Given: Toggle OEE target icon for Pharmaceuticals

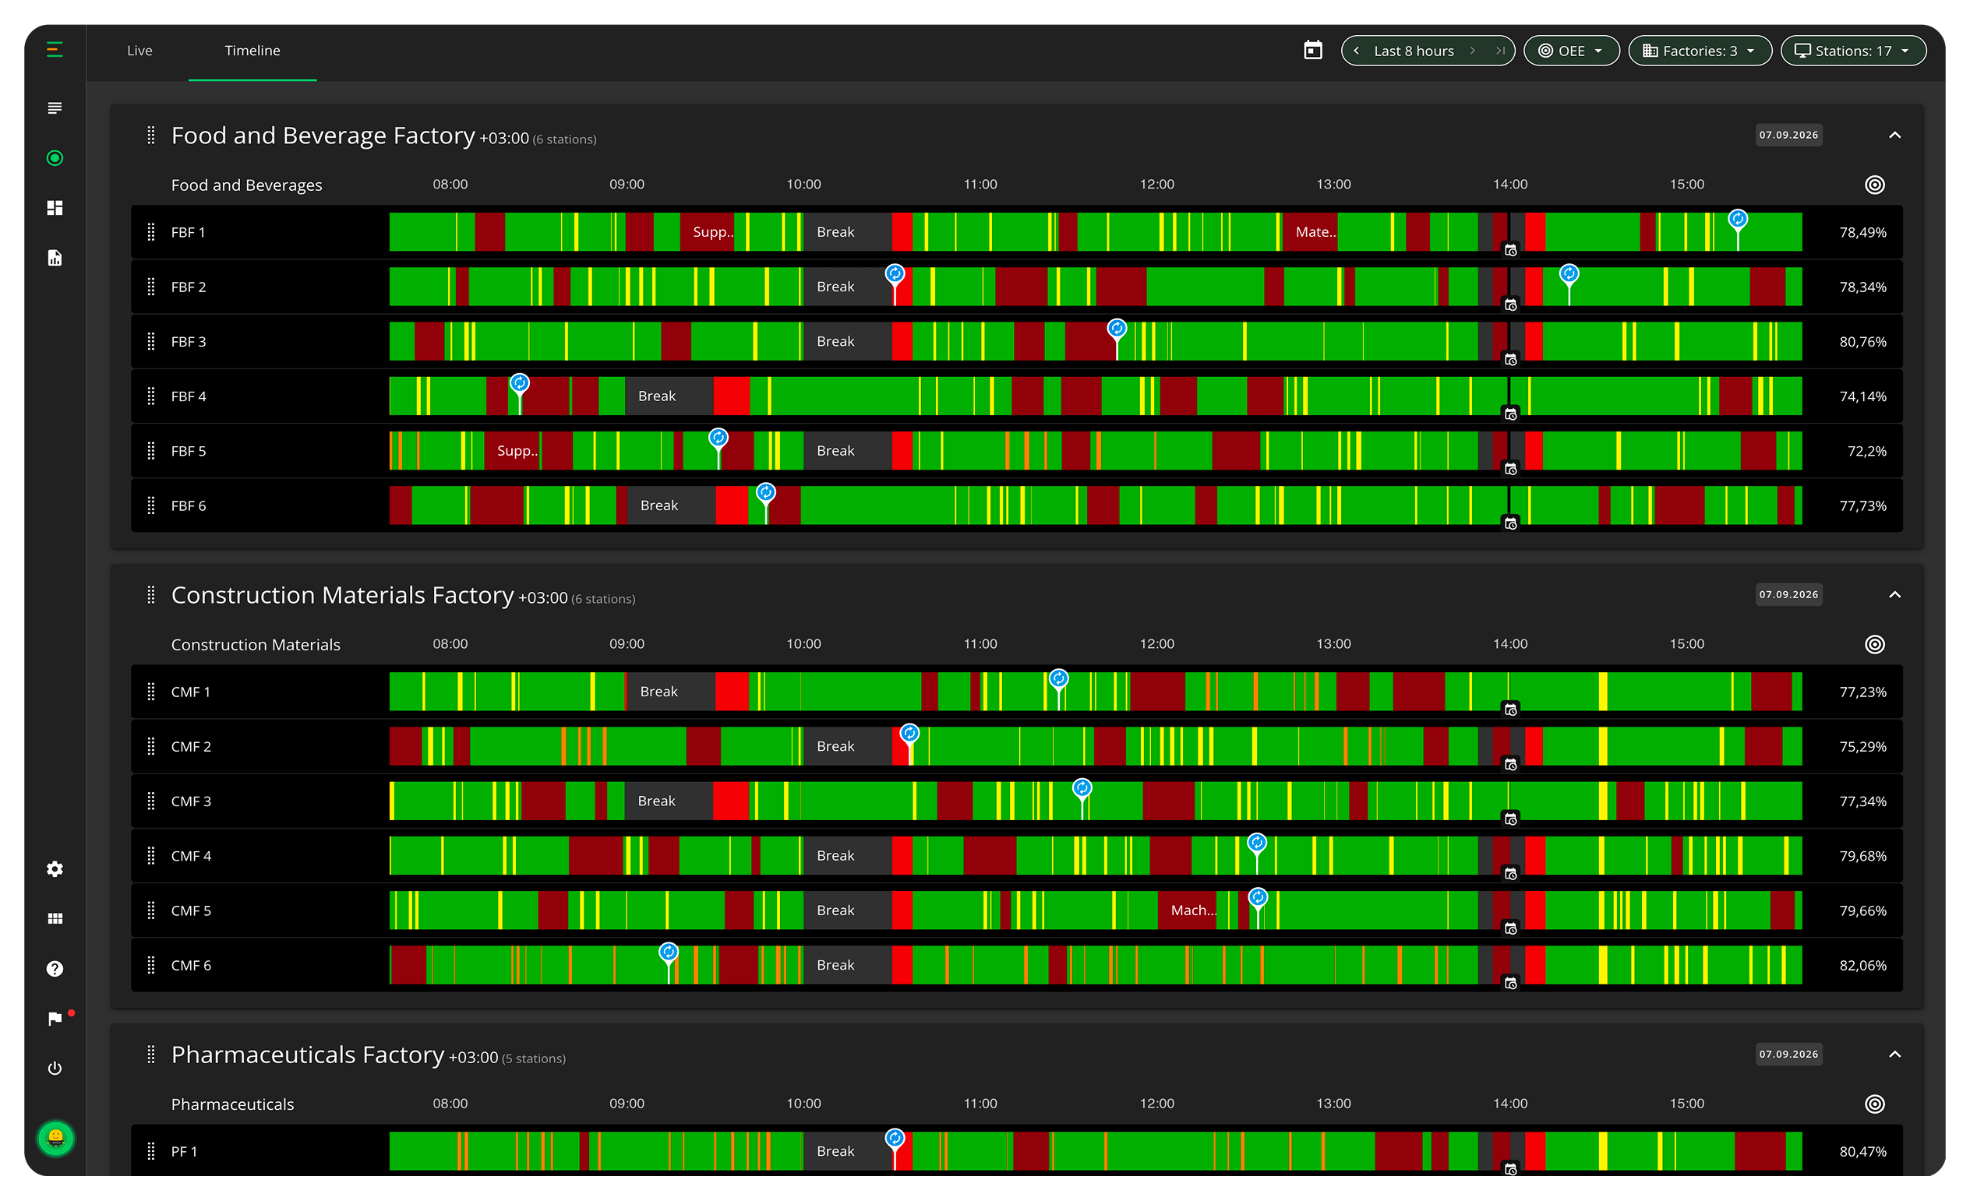Looking at the screenshot, I should click(1874, 1104).
